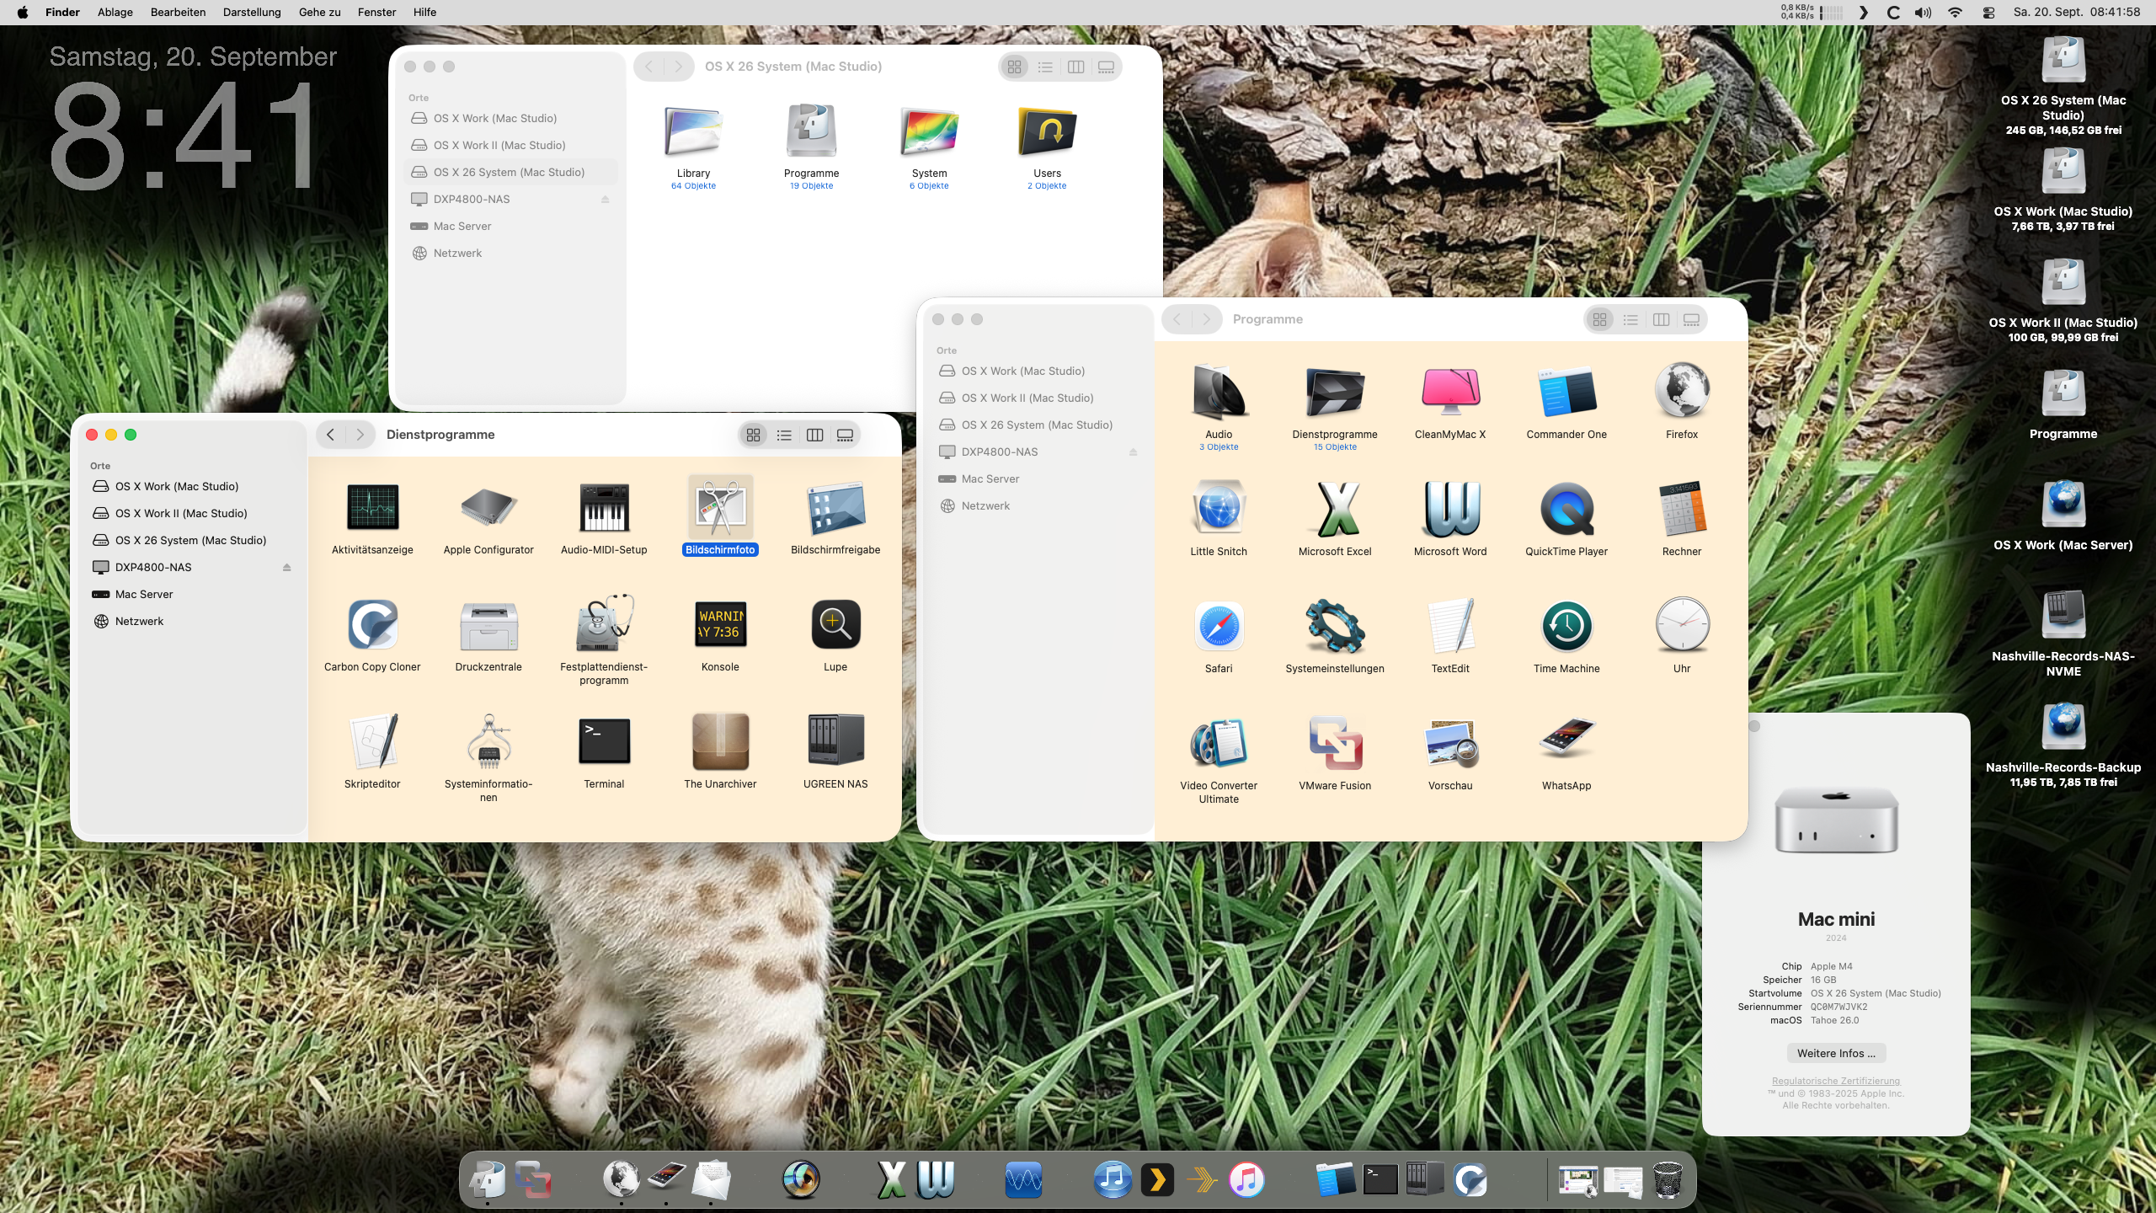This screenshot has width=2156, height=1213.
Task: Open the Darstellung menu
Action: click(x=252, y=12)
